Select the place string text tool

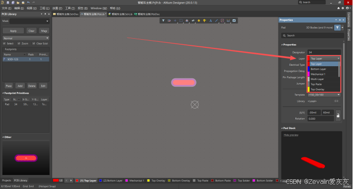tap(211, 20)
